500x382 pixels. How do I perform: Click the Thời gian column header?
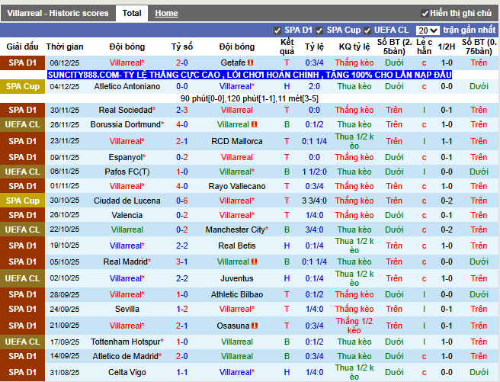tap(65, 47)
